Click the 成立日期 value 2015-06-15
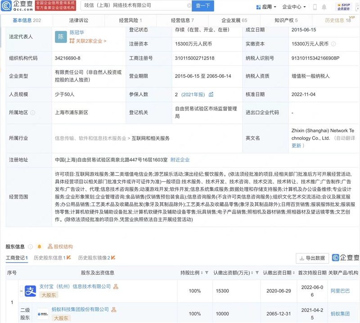Screen dimensions: 360x323 click(x=304, y=30)
